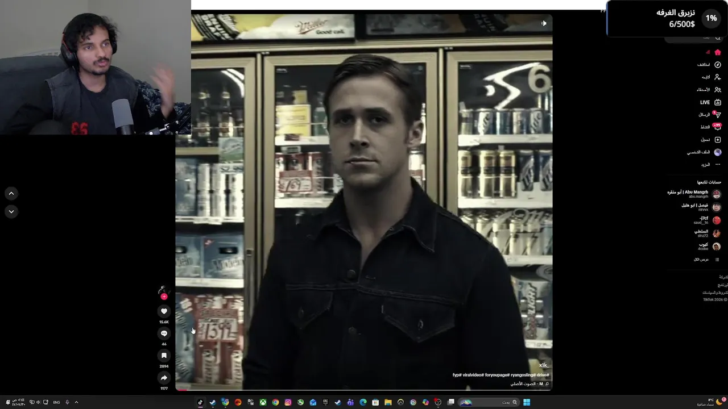
Task: Switch the ENG input language indicator
Action: [56, 402]
